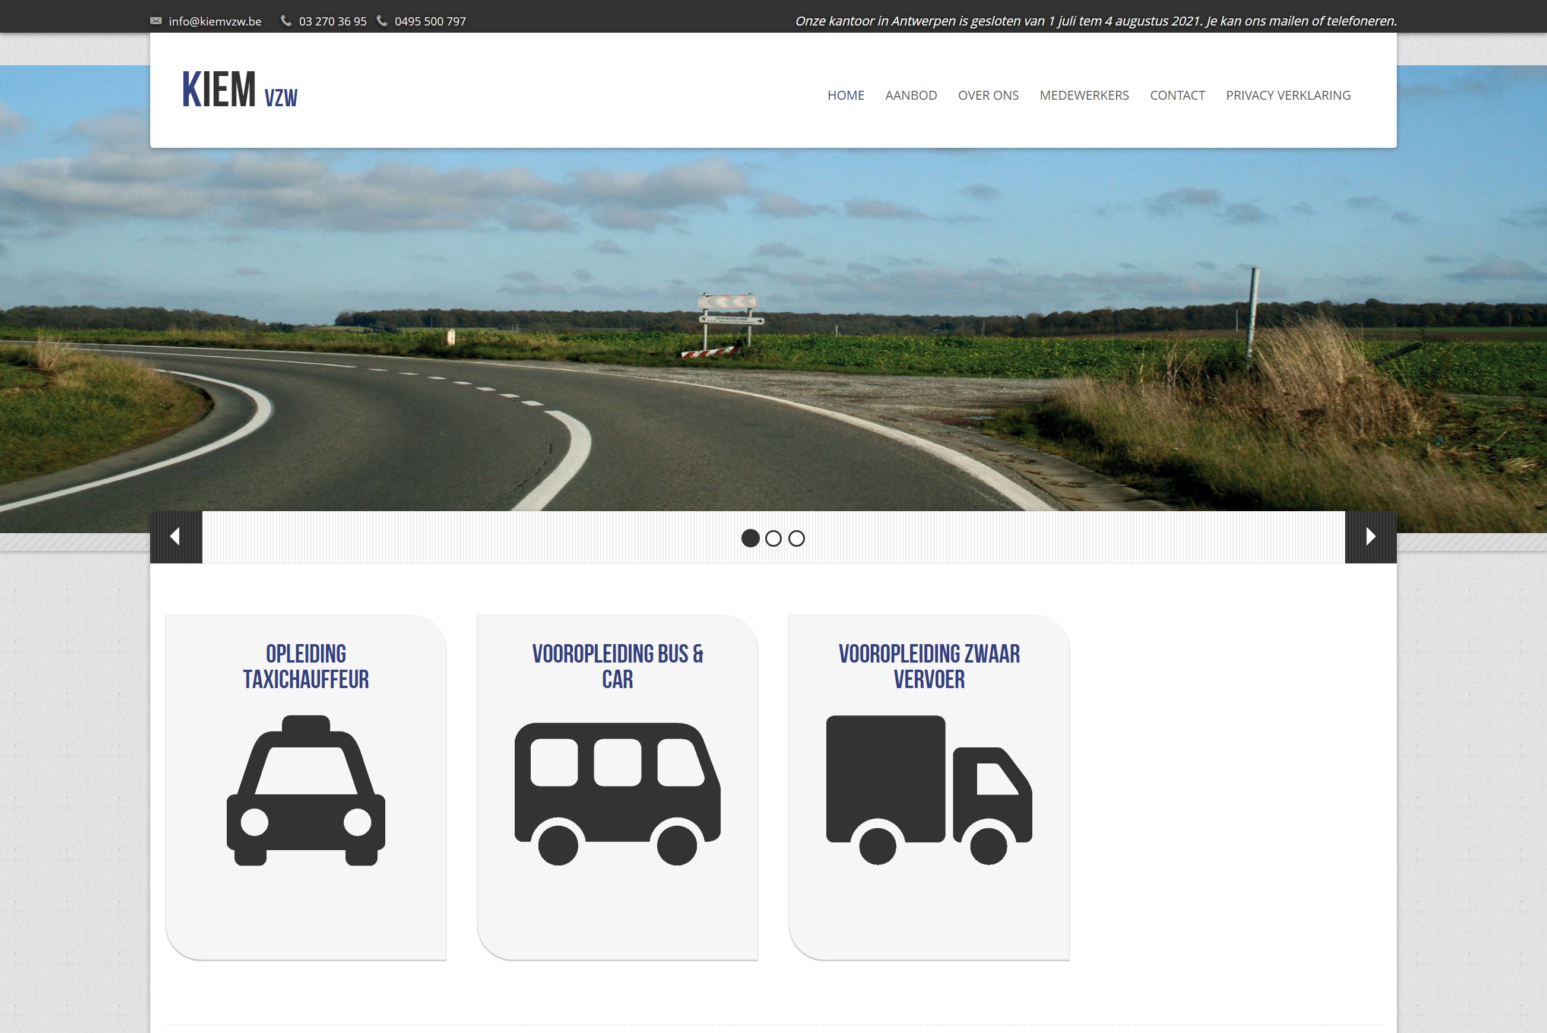Open the Contact page
Screen dimensions: 1547x1033
[1177, 96]
